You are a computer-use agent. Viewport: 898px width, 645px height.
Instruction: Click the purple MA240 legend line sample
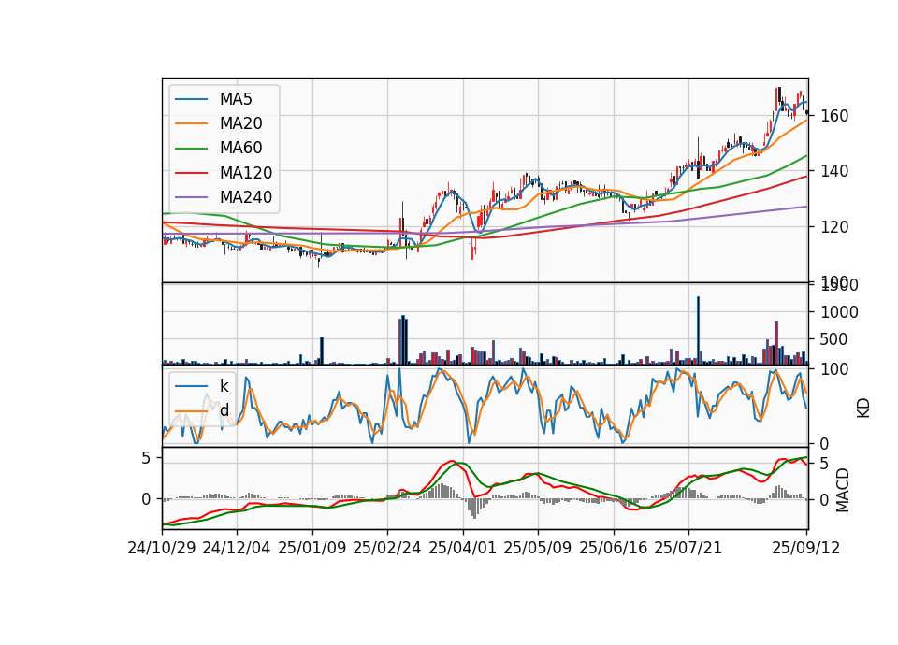point(191,197)
